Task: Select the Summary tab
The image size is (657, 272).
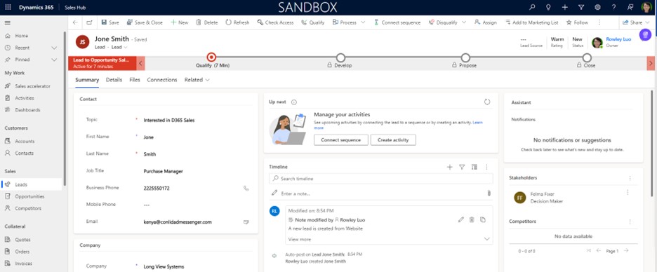Action: click(x=87, y=80)
